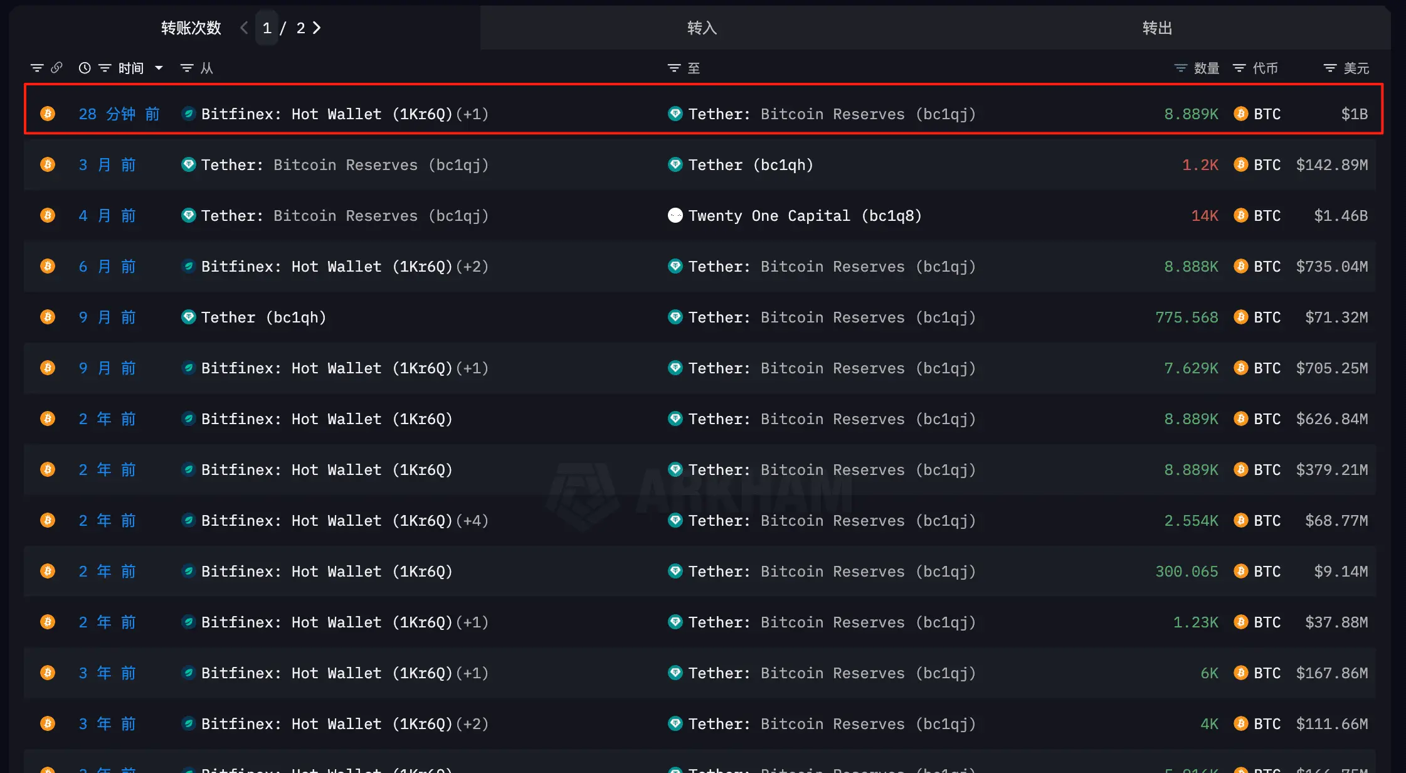Open the 数量 filter icon
This screenshot has height=773, width=1406.
pyautogui.click(x=1181, y=68)
